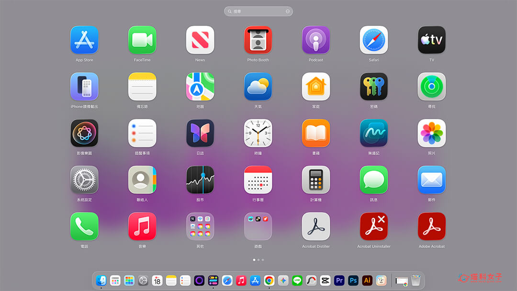This screenshot has height=291, width=517.
Task: Open the Books app (書籍)
Action: 316,133
